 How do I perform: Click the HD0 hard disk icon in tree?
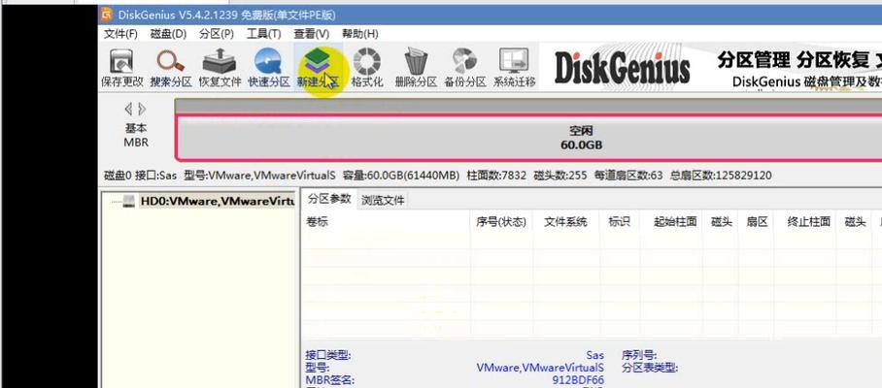click(x=129, y=201)
